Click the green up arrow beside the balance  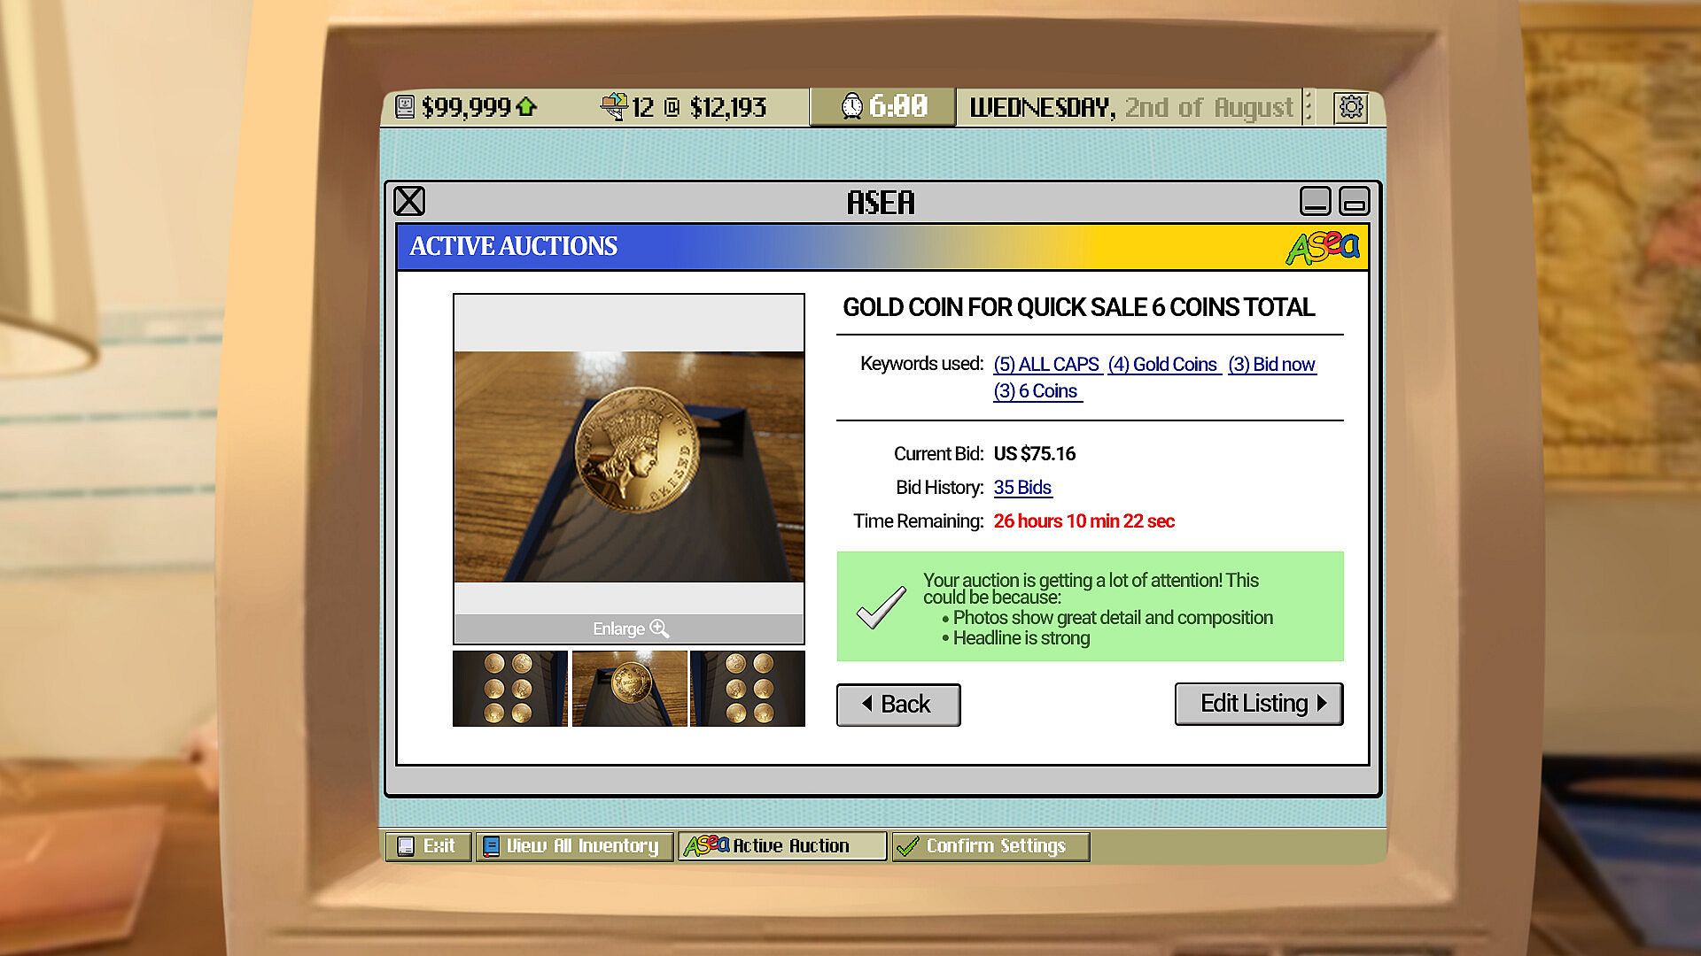(526, 107)
